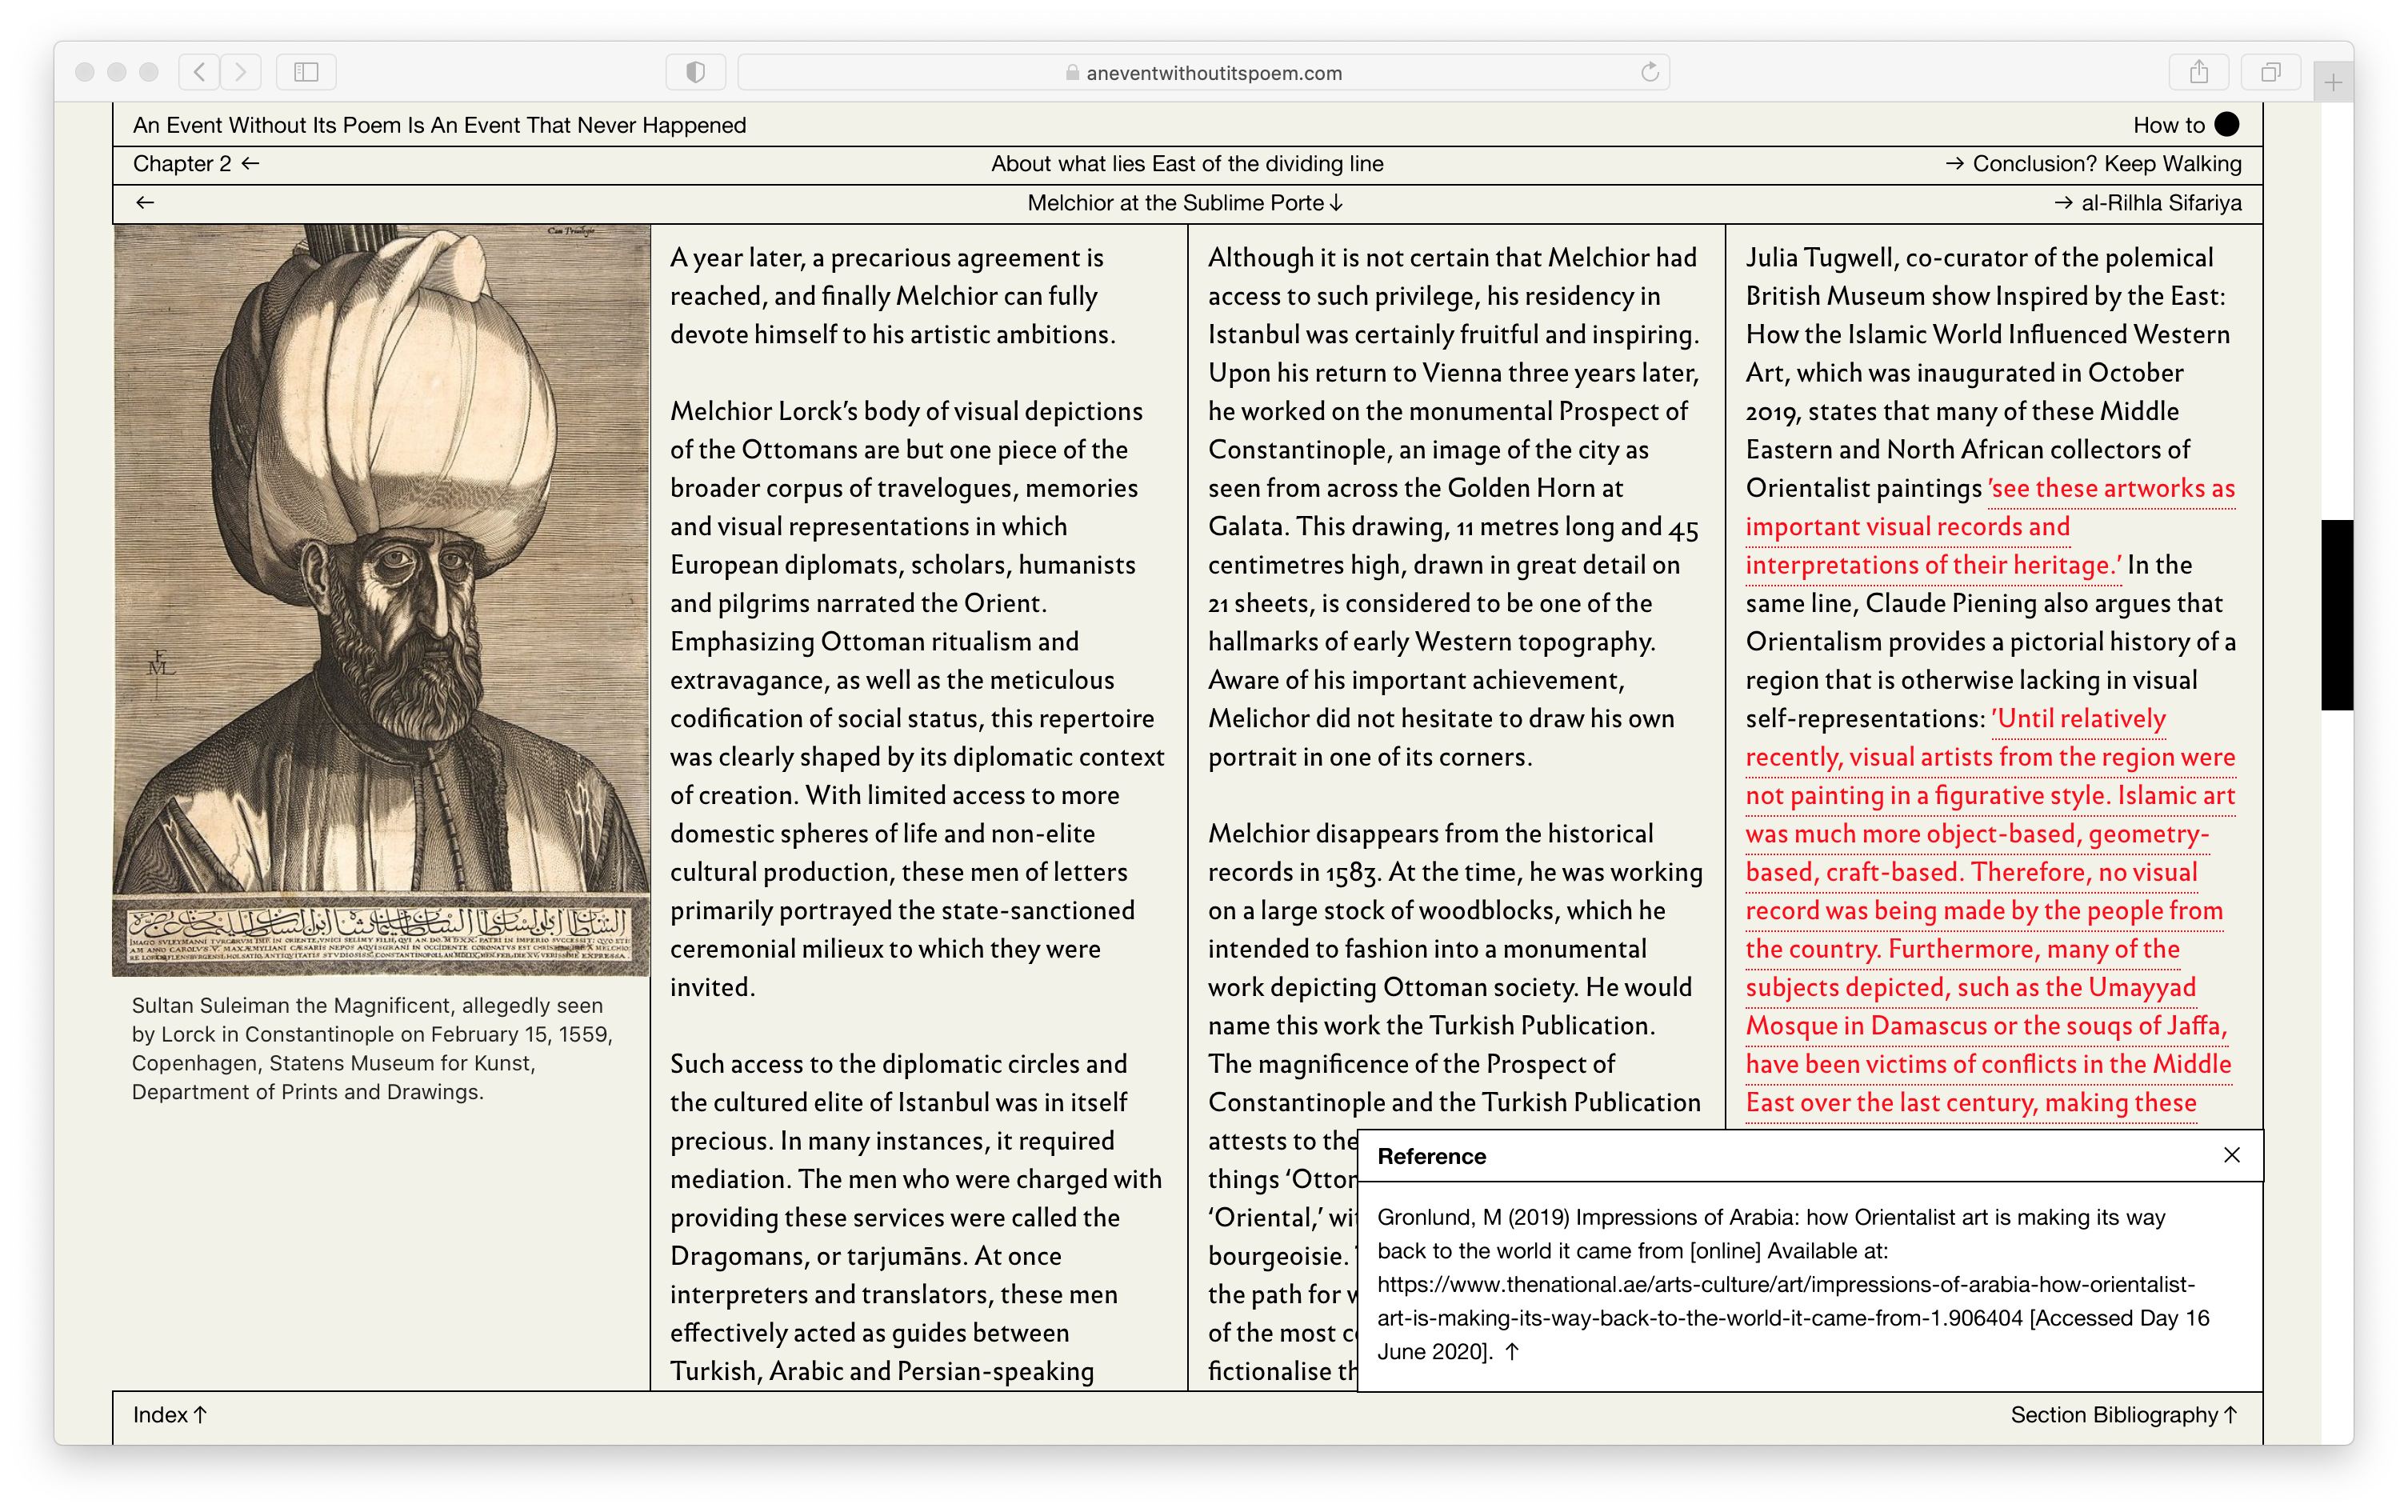Open the privacy shield report icon
Viewport: 2408px width, 1512px height.
pyautogui.click(x=696, y=72)
